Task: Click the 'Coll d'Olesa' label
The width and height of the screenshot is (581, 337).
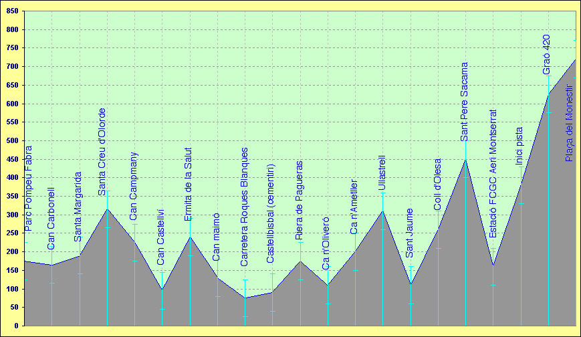Action: click(438, 185)
